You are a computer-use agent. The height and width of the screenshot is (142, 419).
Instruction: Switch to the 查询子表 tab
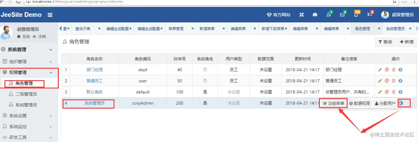pyautogui.click(x=83, y=29)
